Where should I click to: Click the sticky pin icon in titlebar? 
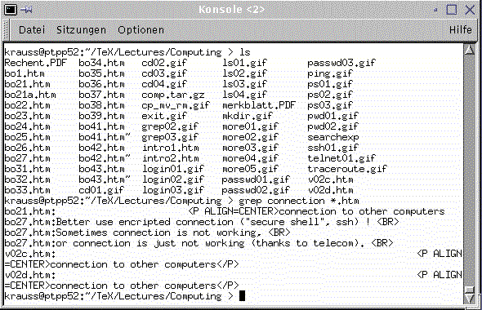pyautogui.click(x=26, y=10)
